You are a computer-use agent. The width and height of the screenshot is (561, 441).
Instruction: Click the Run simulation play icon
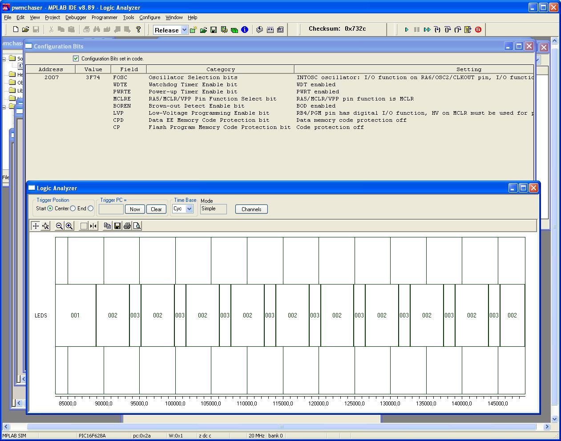point(406,30)
